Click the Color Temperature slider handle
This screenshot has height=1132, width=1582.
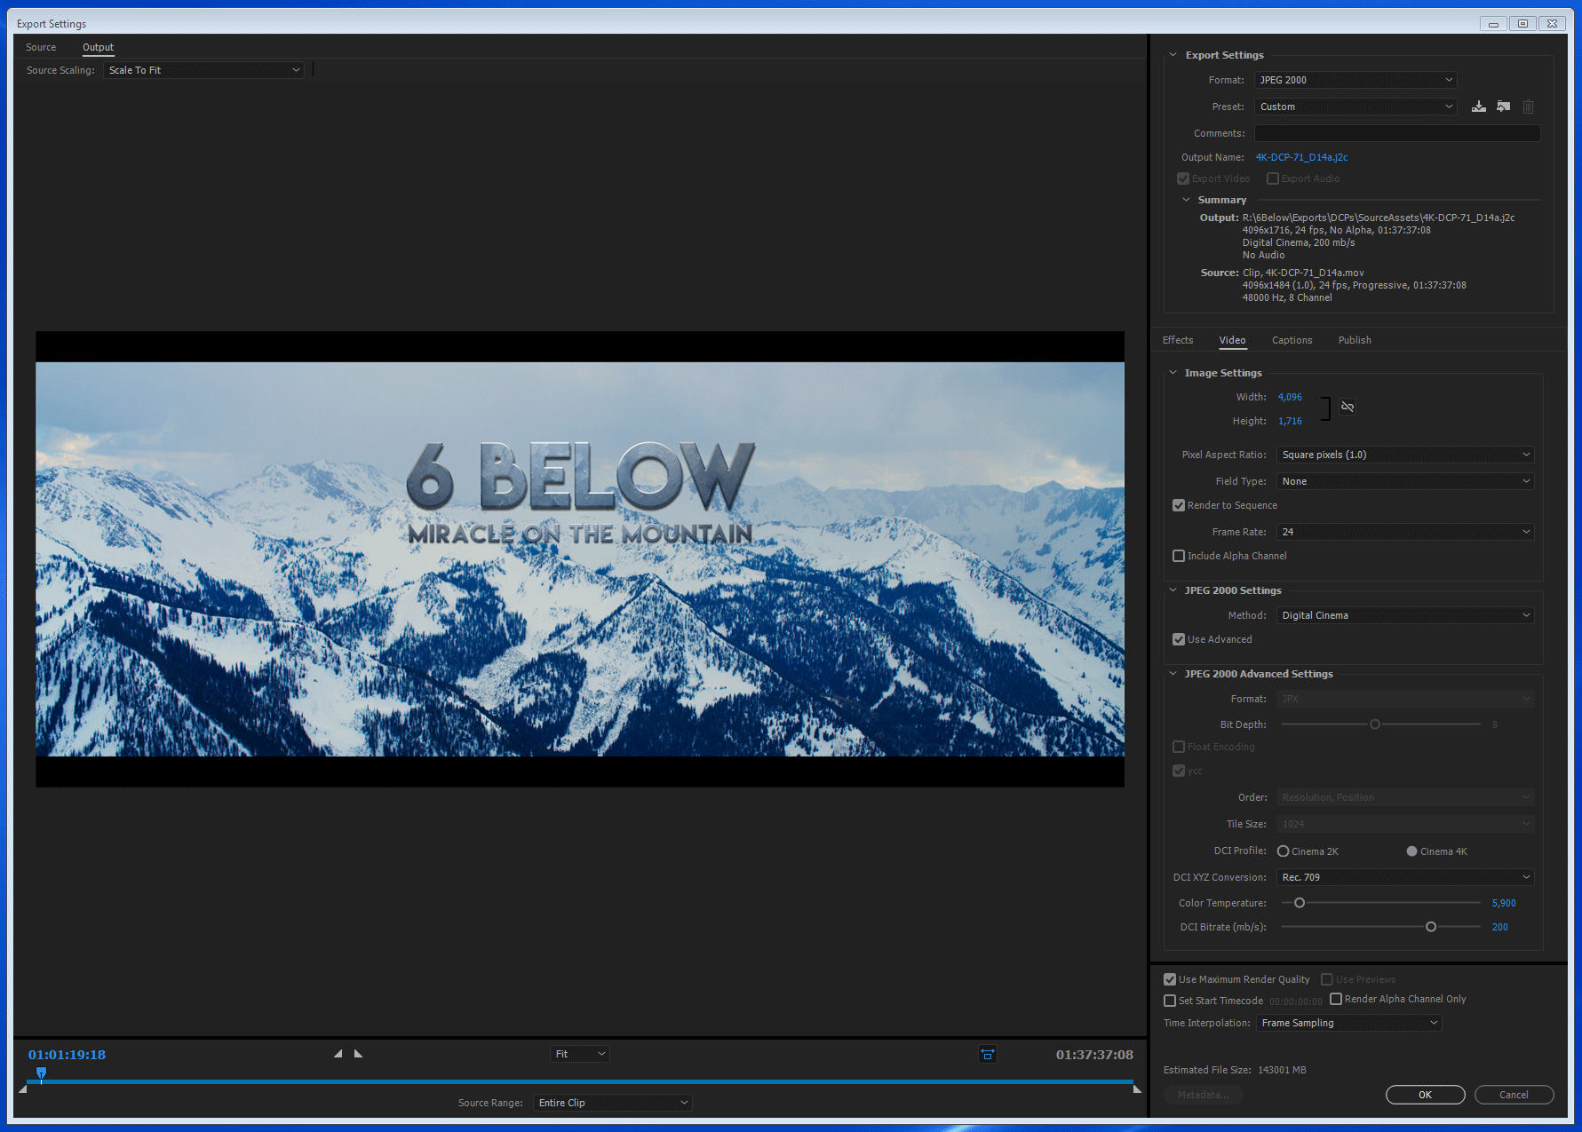1300,903
